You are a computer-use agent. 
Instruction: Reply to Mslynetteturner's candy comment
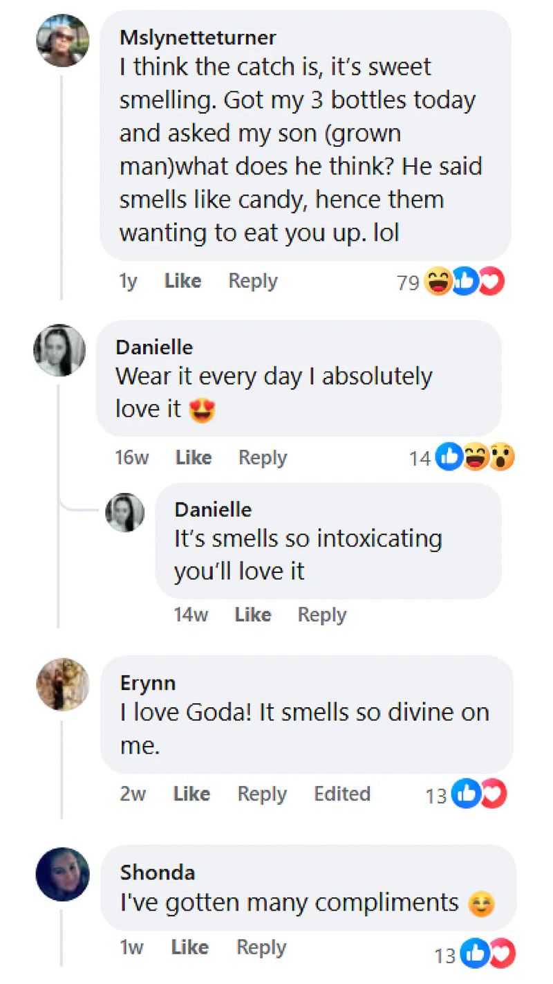pos(253,281)
